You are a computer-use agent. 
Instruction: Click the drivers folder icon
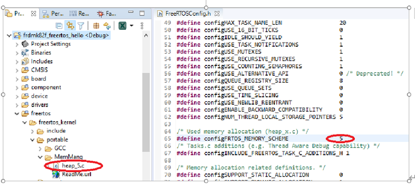click(25, 105)
